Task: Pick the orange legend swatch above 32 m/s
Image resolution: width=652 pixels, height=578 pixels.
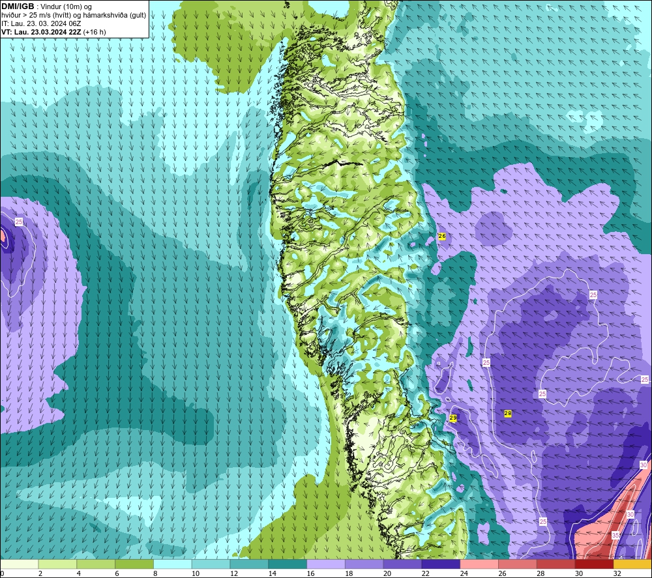Action: tap(632, 564)
